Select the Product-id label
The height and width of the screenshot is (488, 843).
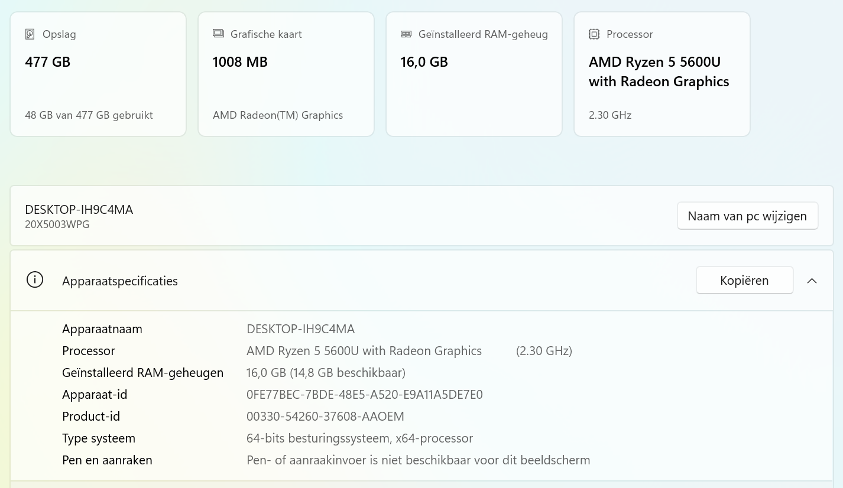(91, 417)
